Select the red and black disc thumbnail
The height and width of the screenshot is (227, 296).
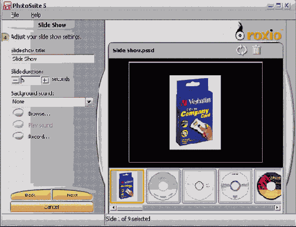click(x=268, y=186)
